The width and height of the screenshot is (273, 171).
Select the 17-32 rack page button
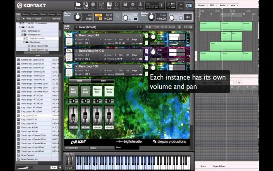click(156, 27)
